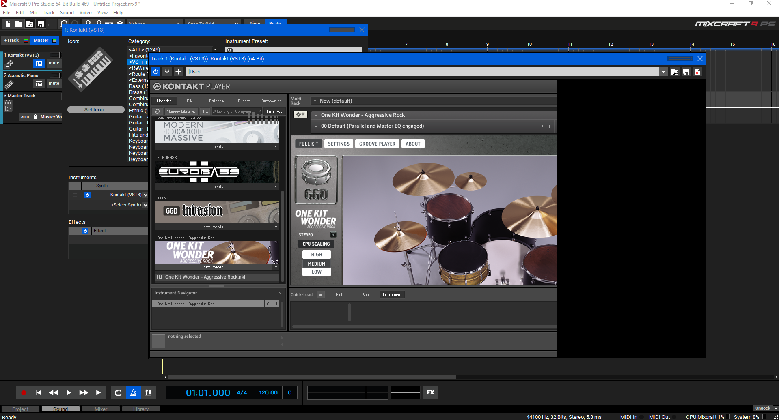Click the record button in transport
Image resolution: width=779 pixels, height=420 pixels.
[24, 392]
